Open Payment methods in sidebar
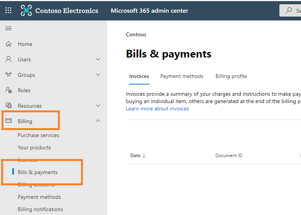 pos(39,197)
